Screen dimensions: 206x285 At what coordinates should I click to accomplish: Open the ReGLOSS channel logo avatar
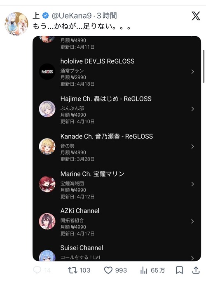pos(47,72)
